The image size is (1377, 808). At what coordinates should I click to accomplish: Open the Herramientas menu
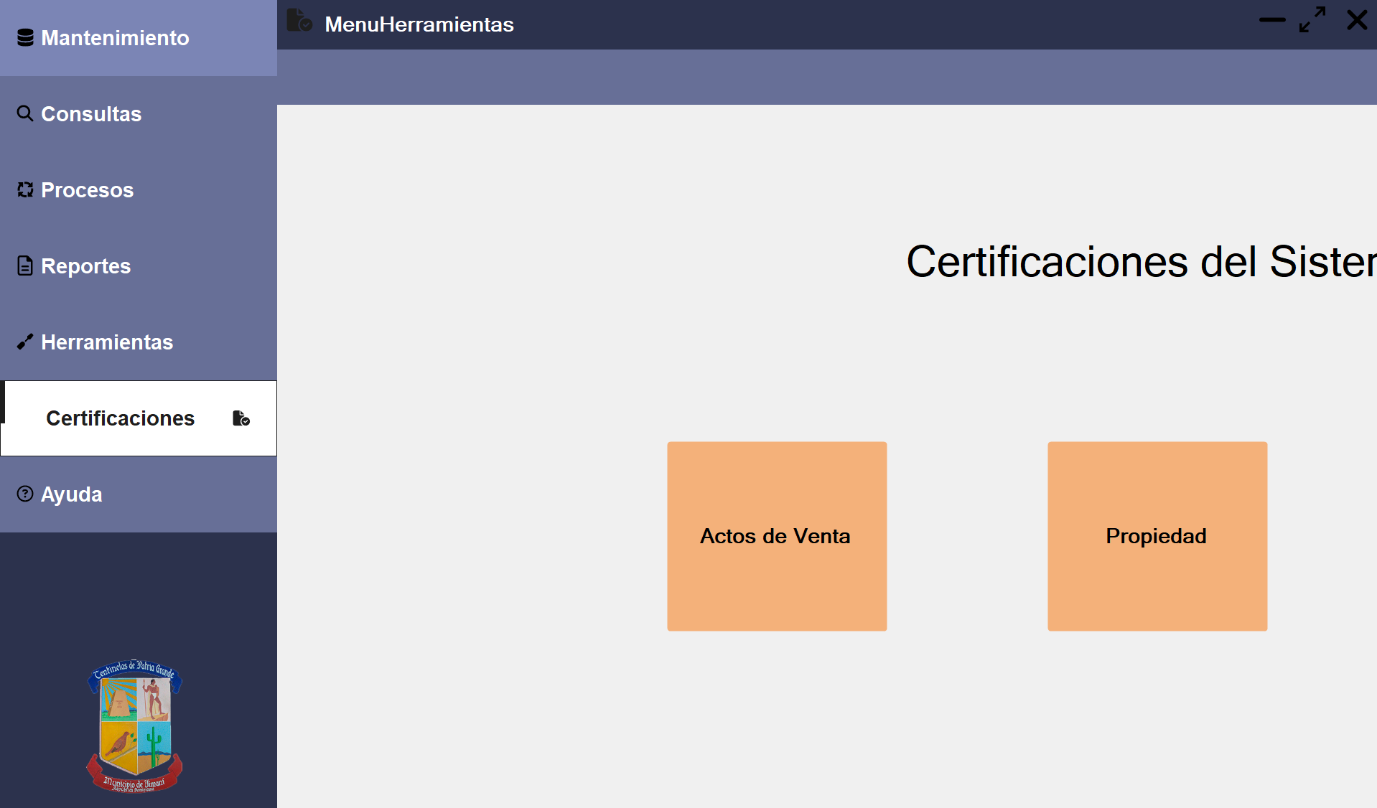(139, 342)
